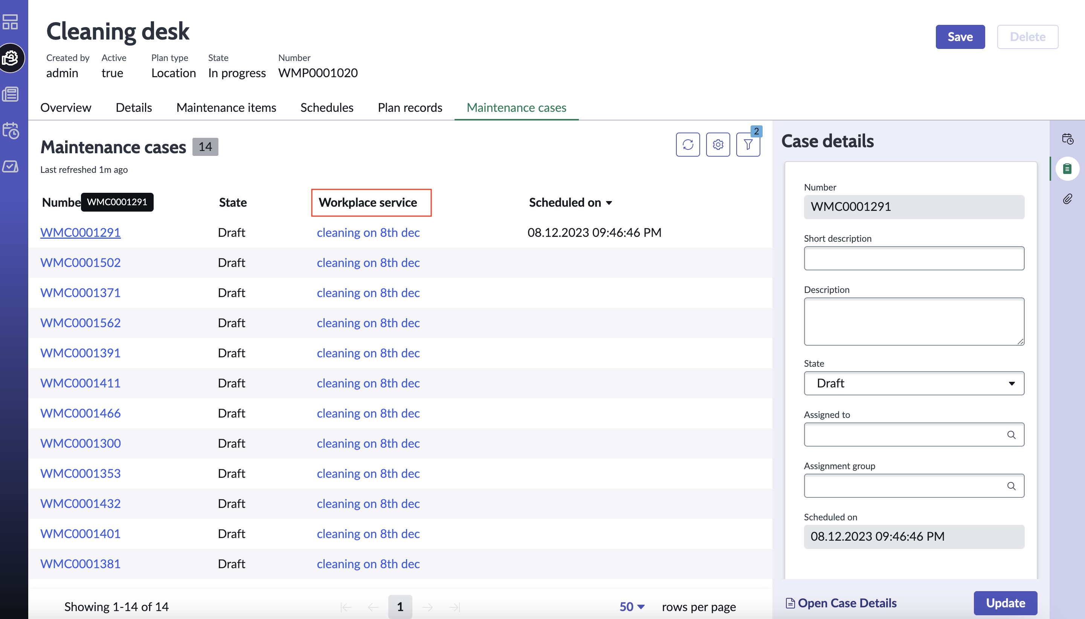The image size is (1085, 619).
Task: Open the Plan records tab
Action: coord(410,108)
